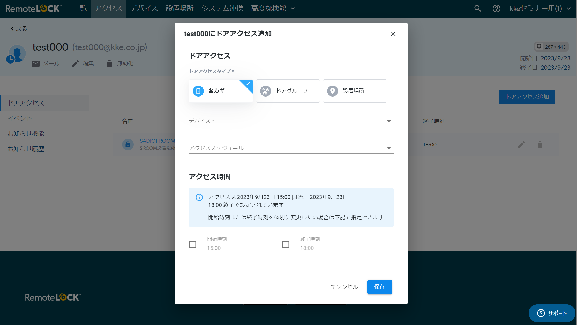The height and width of the screenshot is (325, 577).
Task: Click the RemoteLOCK logo in footer
Action: (53, 297)
